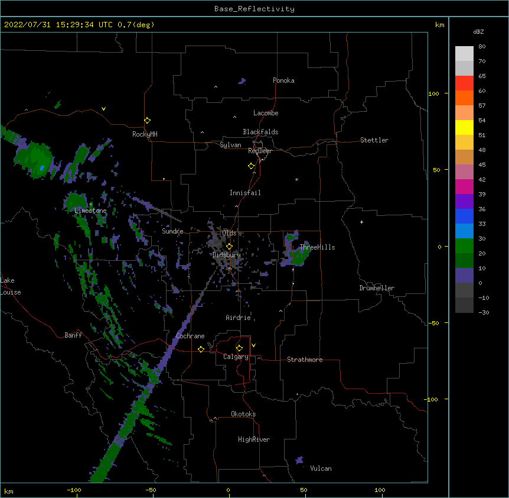This screenshot has width=509, height=498.
Task: Select the Banff label
Action: pos(73,335)
